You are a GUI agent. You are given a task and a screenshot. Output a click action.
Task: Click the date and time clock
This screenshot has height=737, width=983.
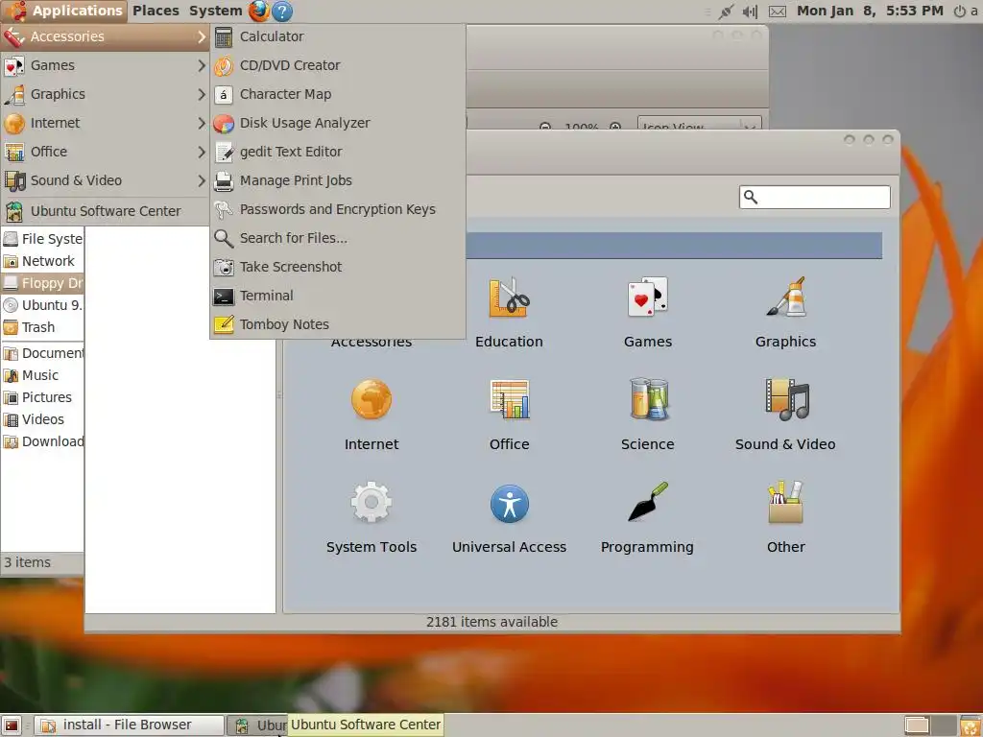pyautogui.click(x=870, y=11)
